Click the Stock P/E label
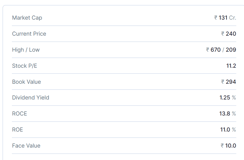This screenshot has height=160, width=244. coord(24,66)
